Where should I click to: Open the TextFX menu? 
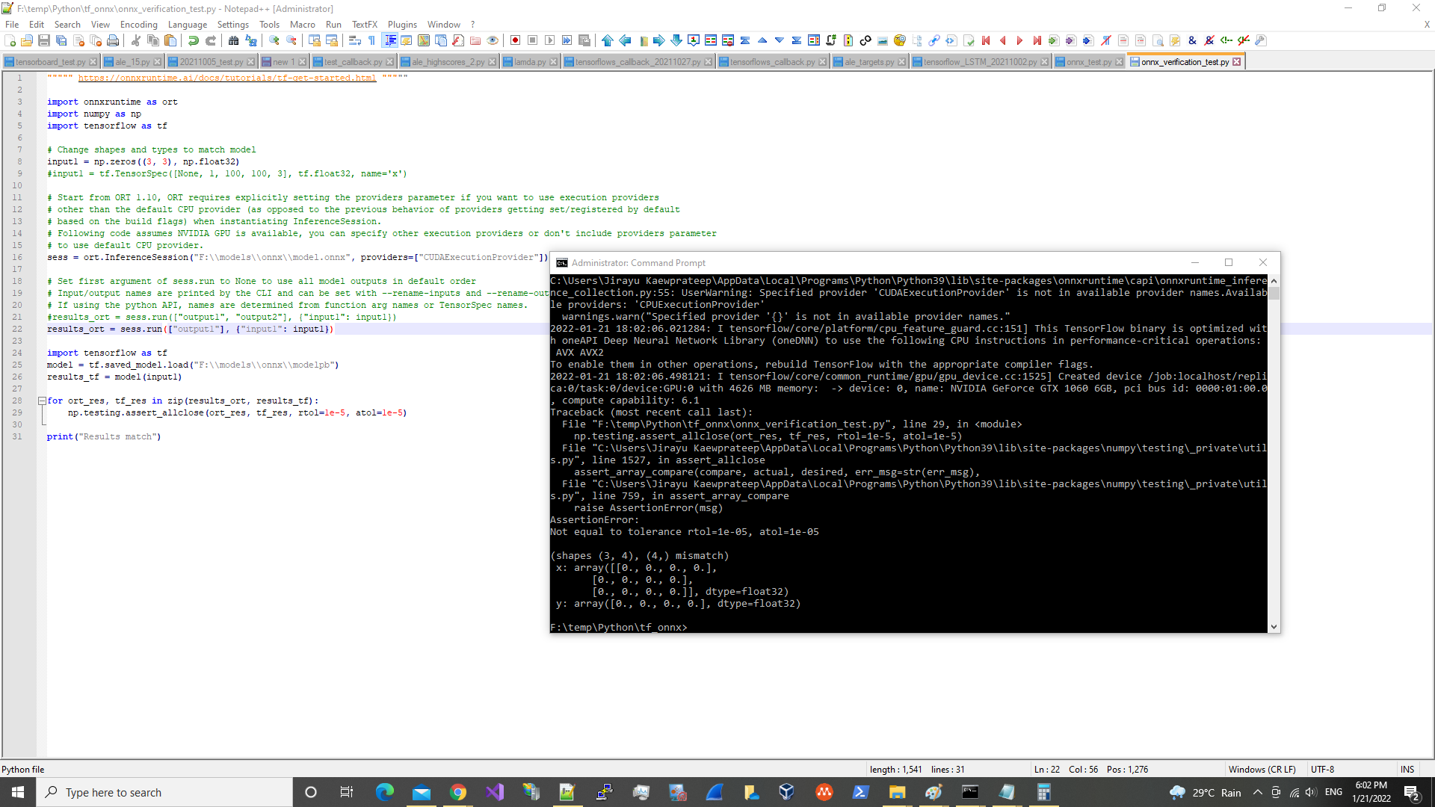point(365,24)
